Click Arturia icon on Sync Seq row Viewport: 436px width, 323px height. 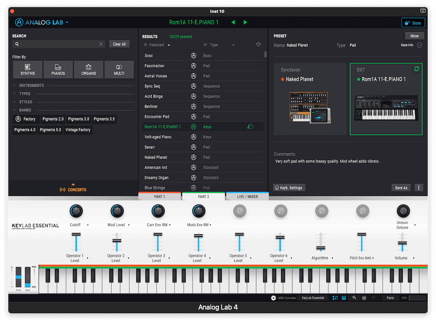(194, 86)
